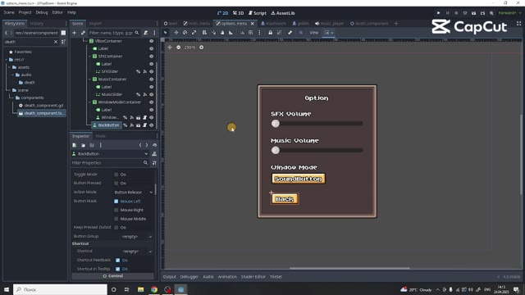Select the Rotate mode tool
Viewport: 525px width, 295px height.
(x=185, y=33)
